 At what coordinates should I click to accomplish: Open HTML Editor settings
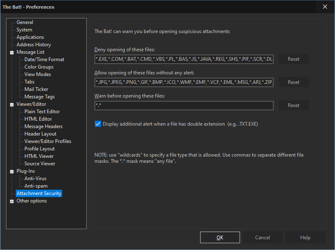click(38, 119)
